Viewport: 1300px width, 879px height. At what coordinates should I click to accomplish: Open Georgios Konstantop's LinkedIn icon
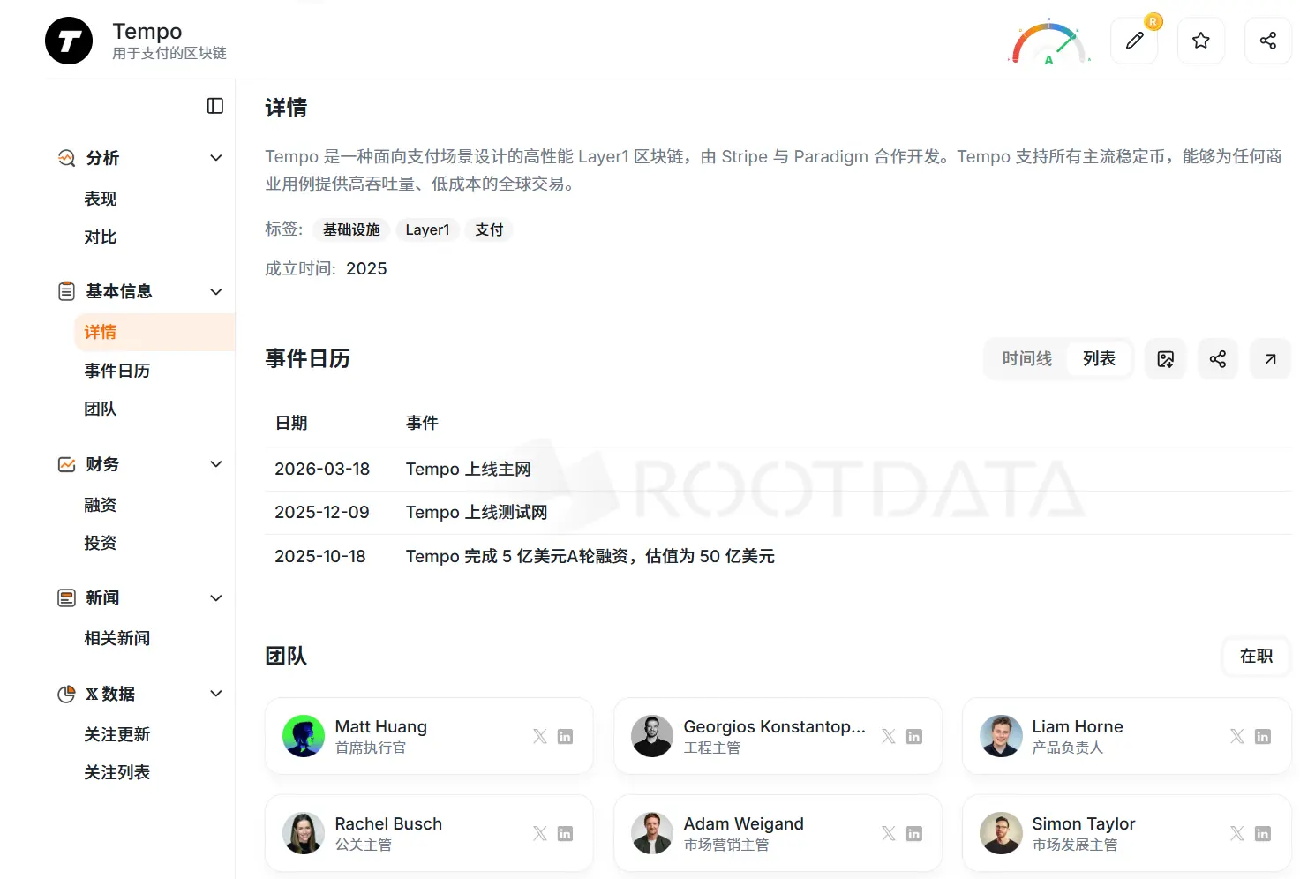pos(914,736)
